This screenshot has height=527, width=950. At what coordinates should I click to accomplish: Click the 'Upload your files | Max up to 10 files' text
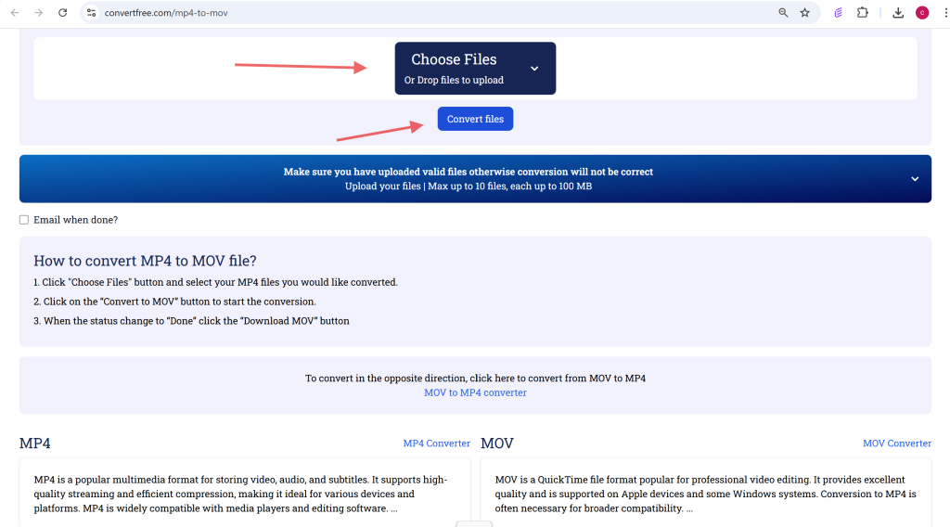click(469, 186)
